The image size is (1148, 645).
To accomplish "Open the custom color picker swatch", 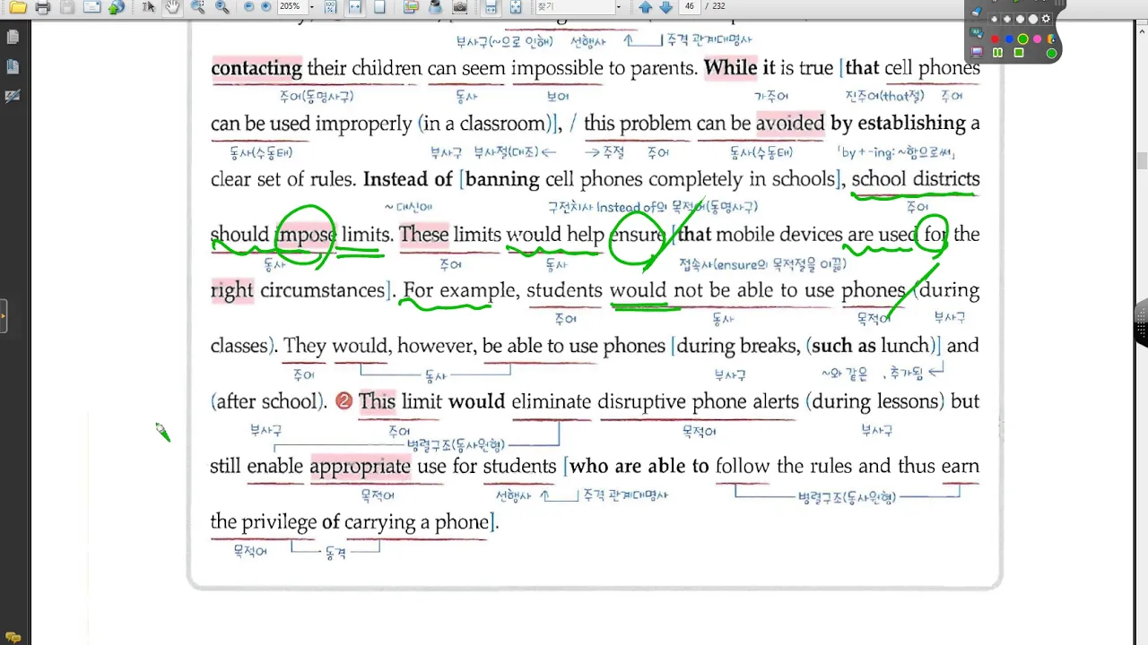I will tap(1051, 39).
